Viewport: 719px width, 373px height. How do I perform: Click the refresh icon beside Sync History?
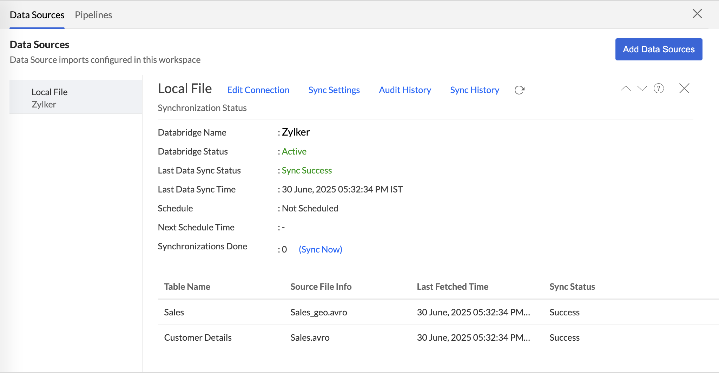519,90
